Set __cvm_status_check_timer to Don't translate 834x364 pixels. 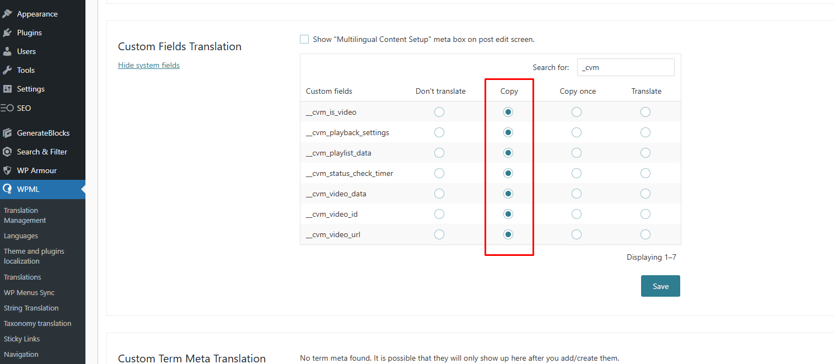coord(439,173)
